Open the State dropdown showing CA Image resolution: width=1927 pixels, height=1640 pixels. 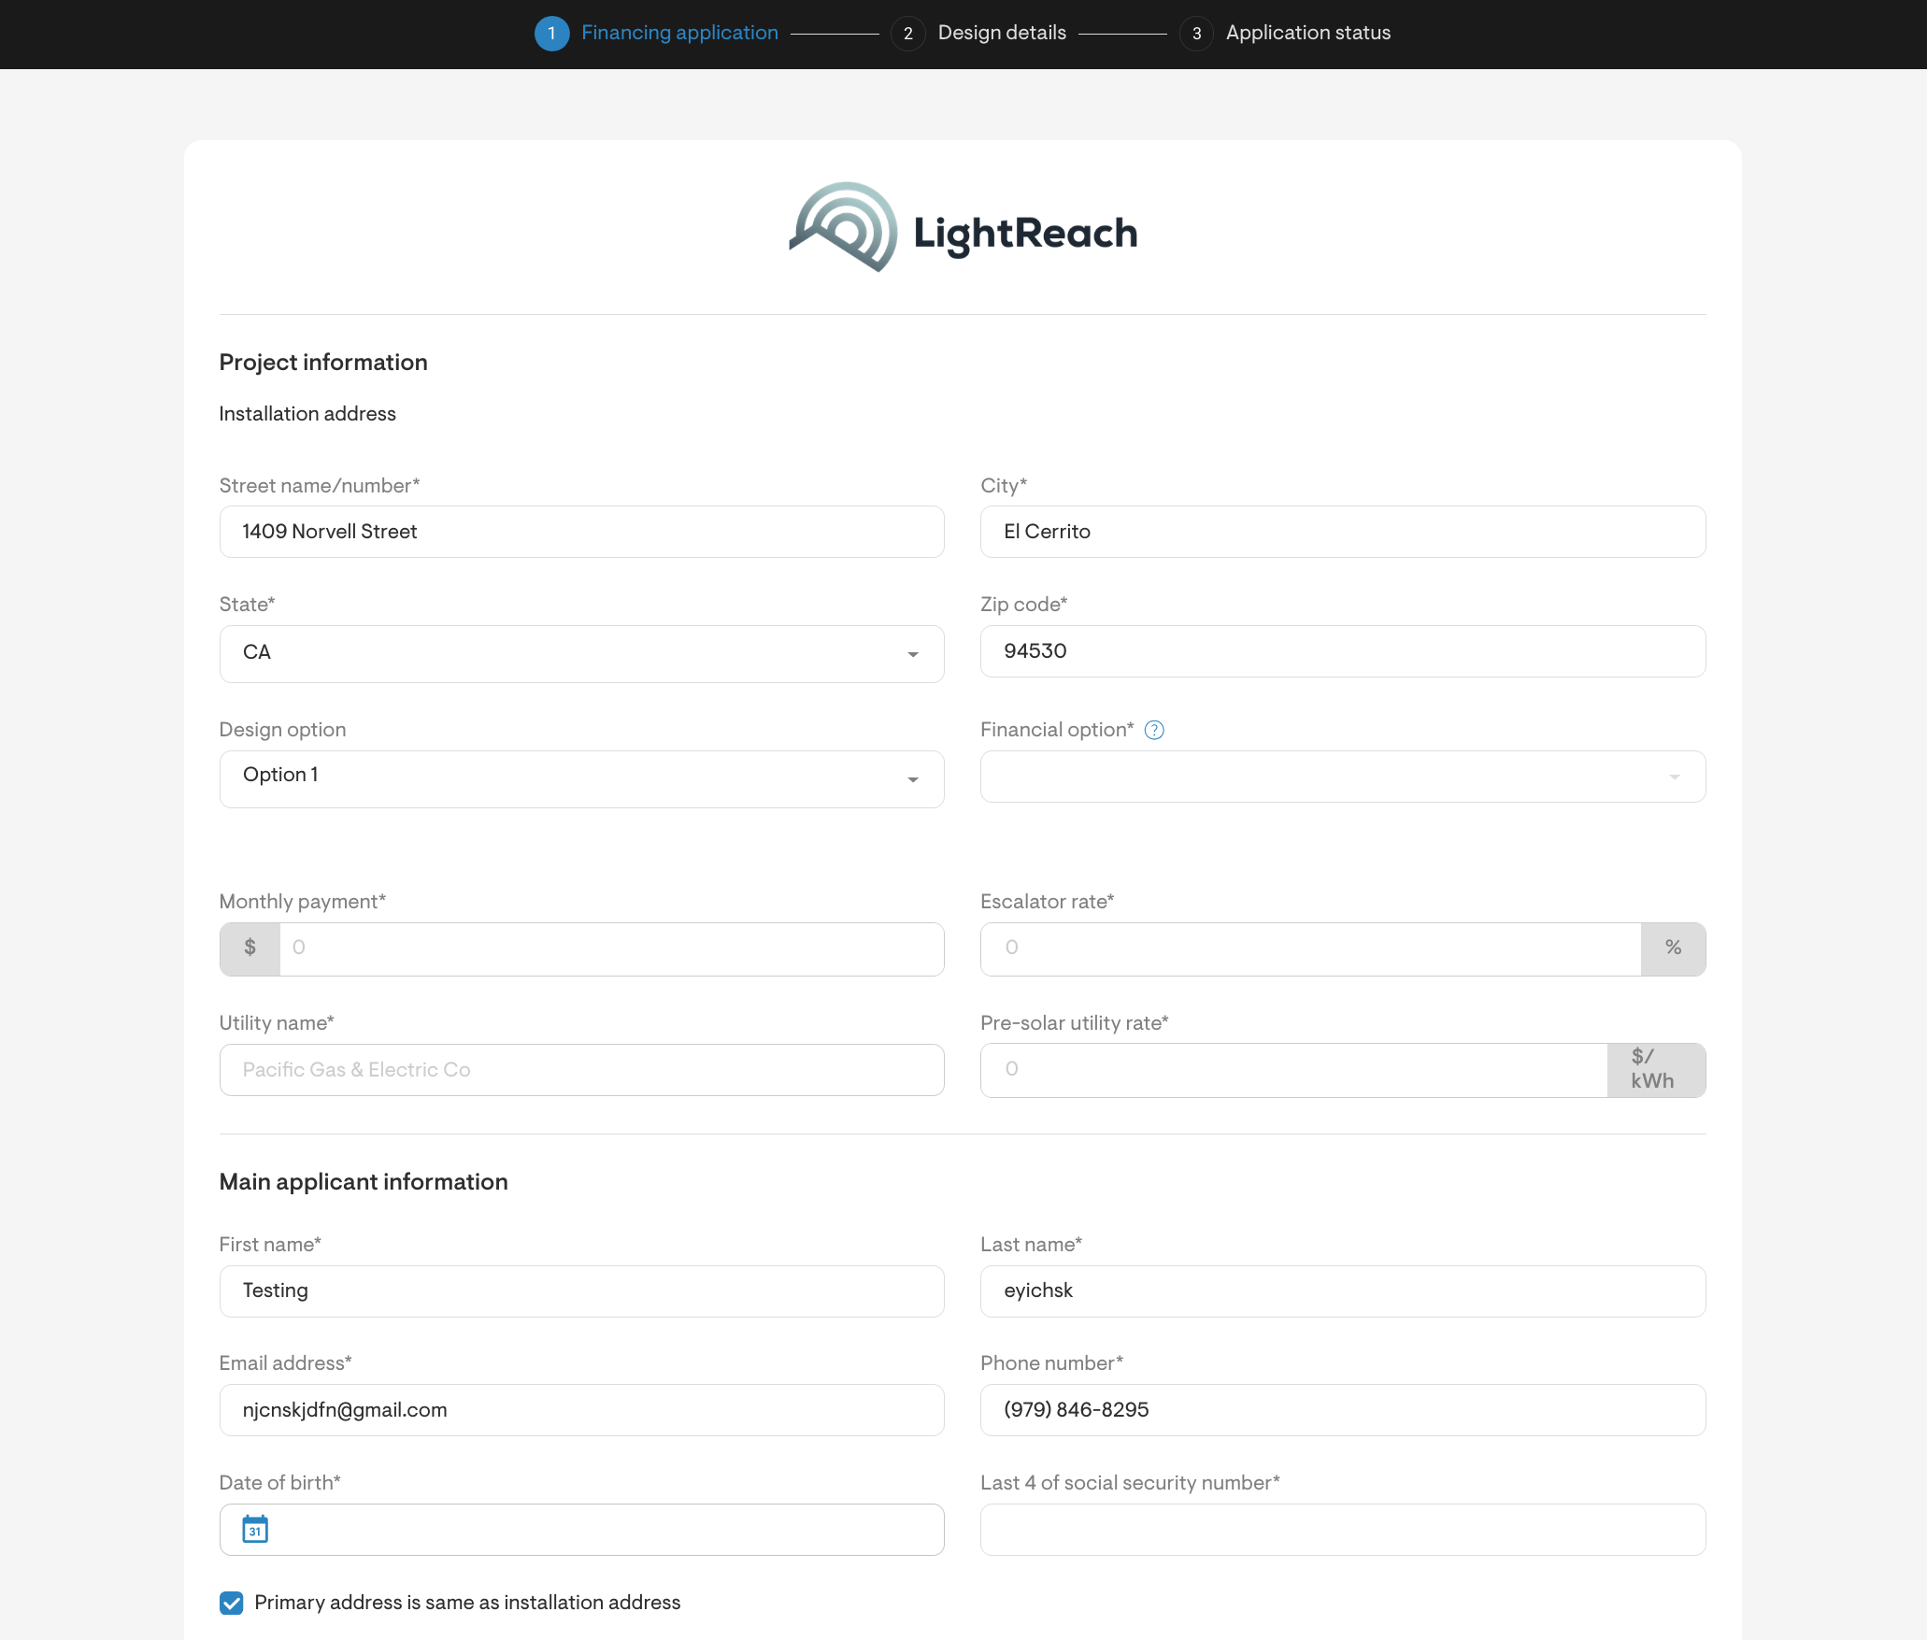[x=581, y=653]
